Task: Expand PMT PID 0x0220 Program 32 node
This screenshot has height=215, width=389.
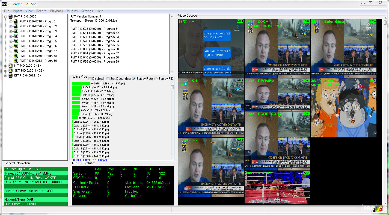Action: pos(11,26)
